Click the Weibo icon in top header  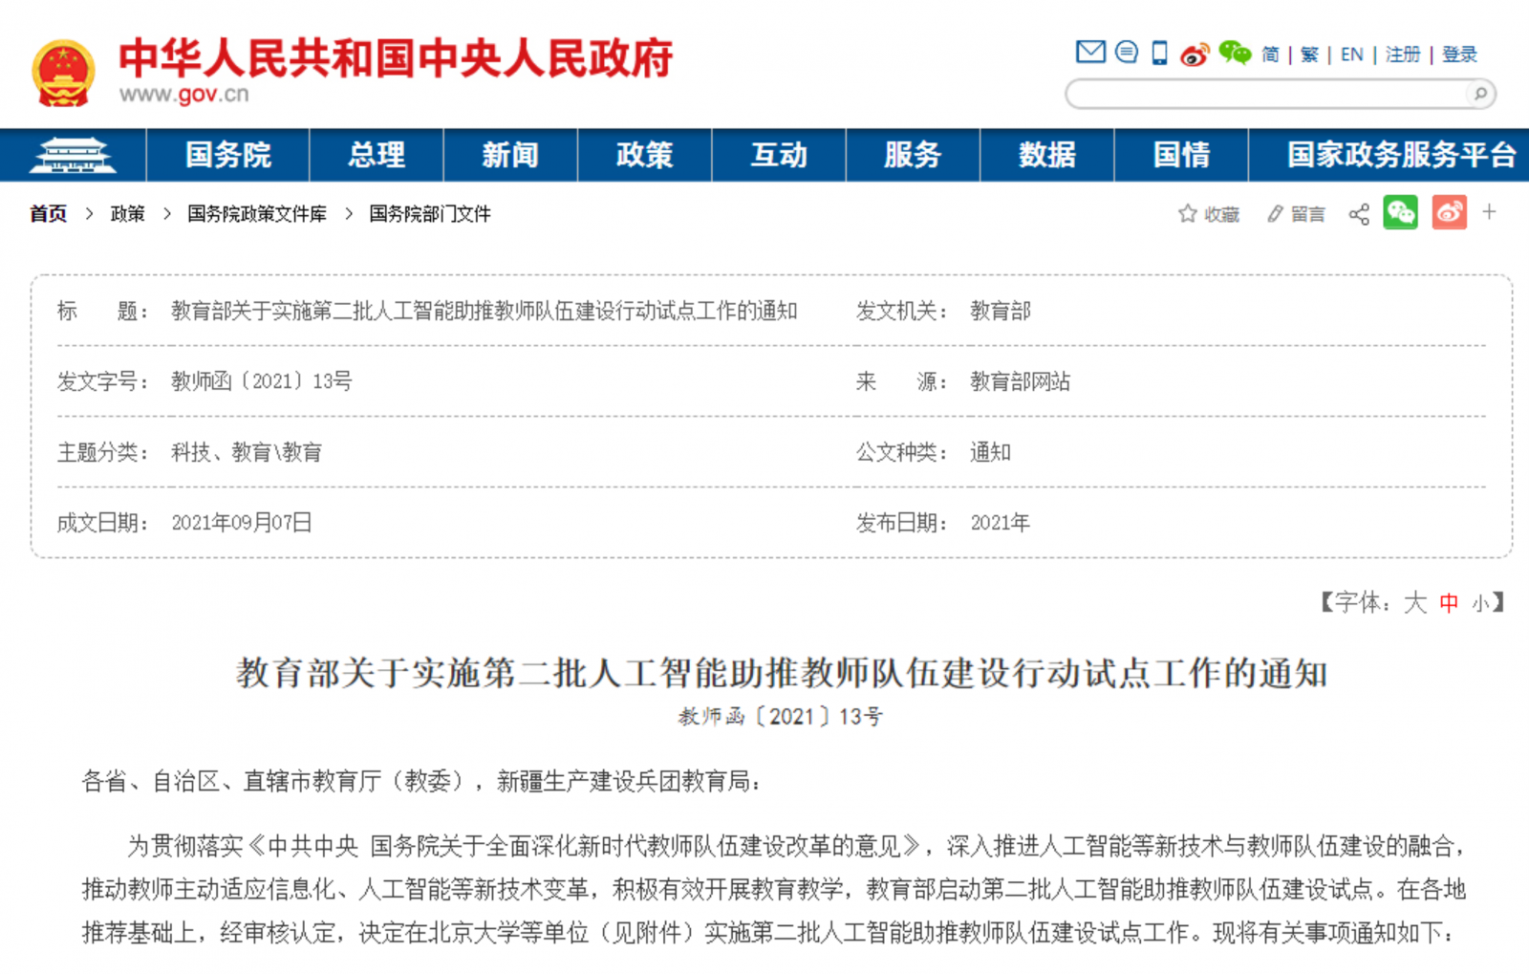tap(1195, 54)
